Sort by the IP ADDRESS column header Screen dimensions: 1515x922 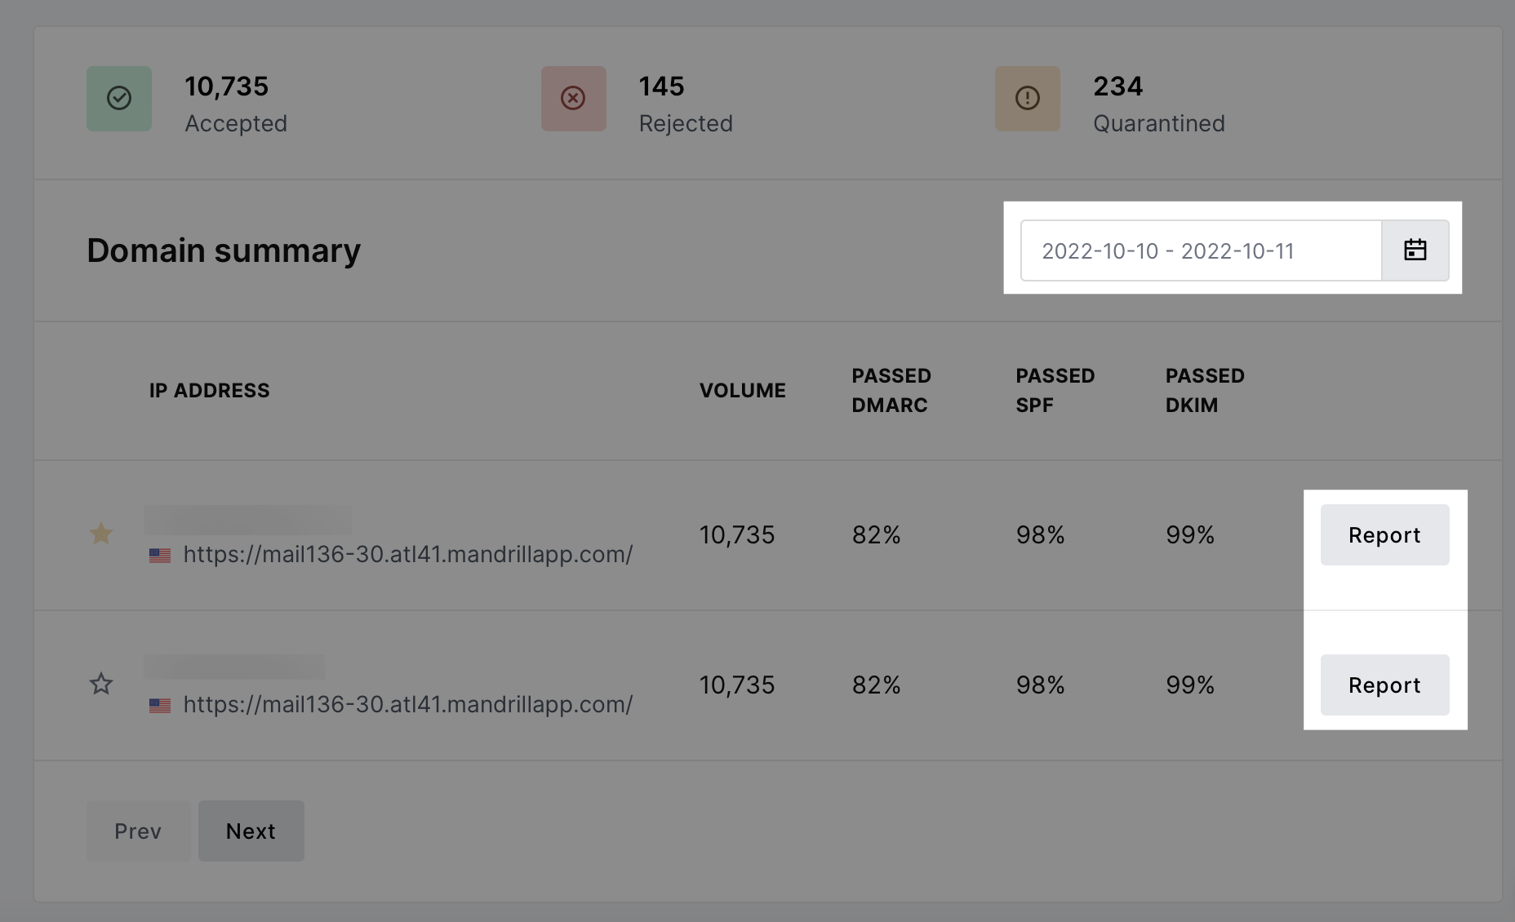209,391
